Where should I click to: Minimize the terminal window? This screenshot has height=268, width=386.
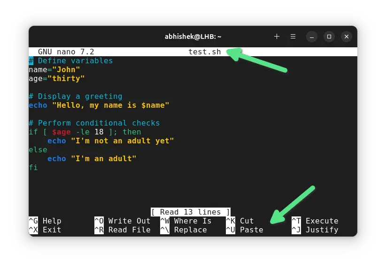312,37
